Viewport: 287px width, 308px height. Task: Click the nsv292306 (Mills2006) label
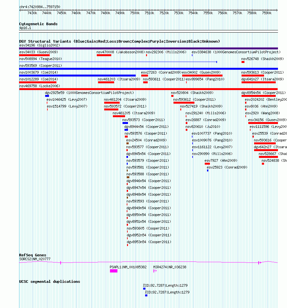tap(166, 52)
